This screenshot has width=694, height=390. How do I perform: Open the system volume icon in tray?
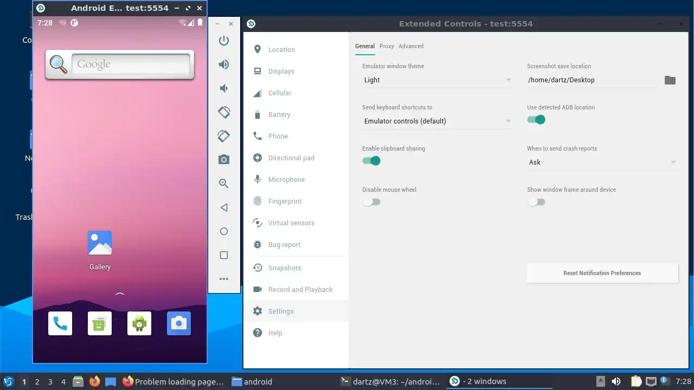point(616,381)
